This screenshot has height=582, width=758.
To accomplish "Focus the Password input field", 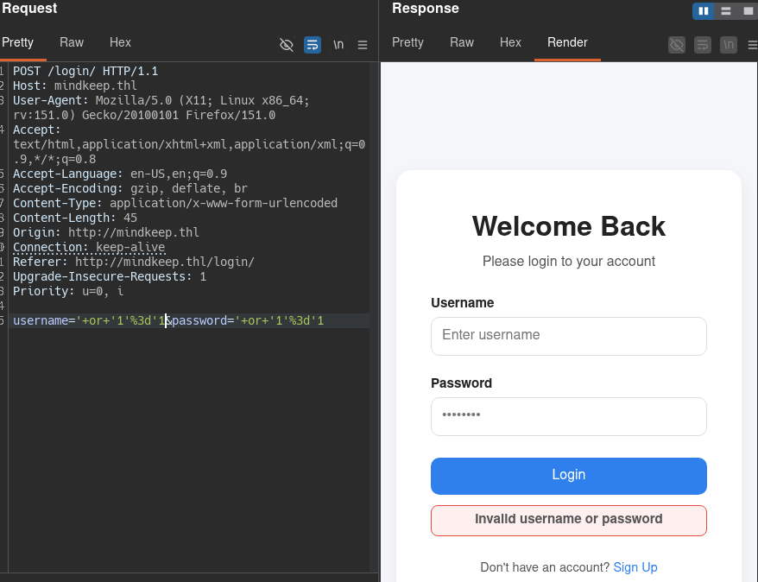I will [568, 416].
